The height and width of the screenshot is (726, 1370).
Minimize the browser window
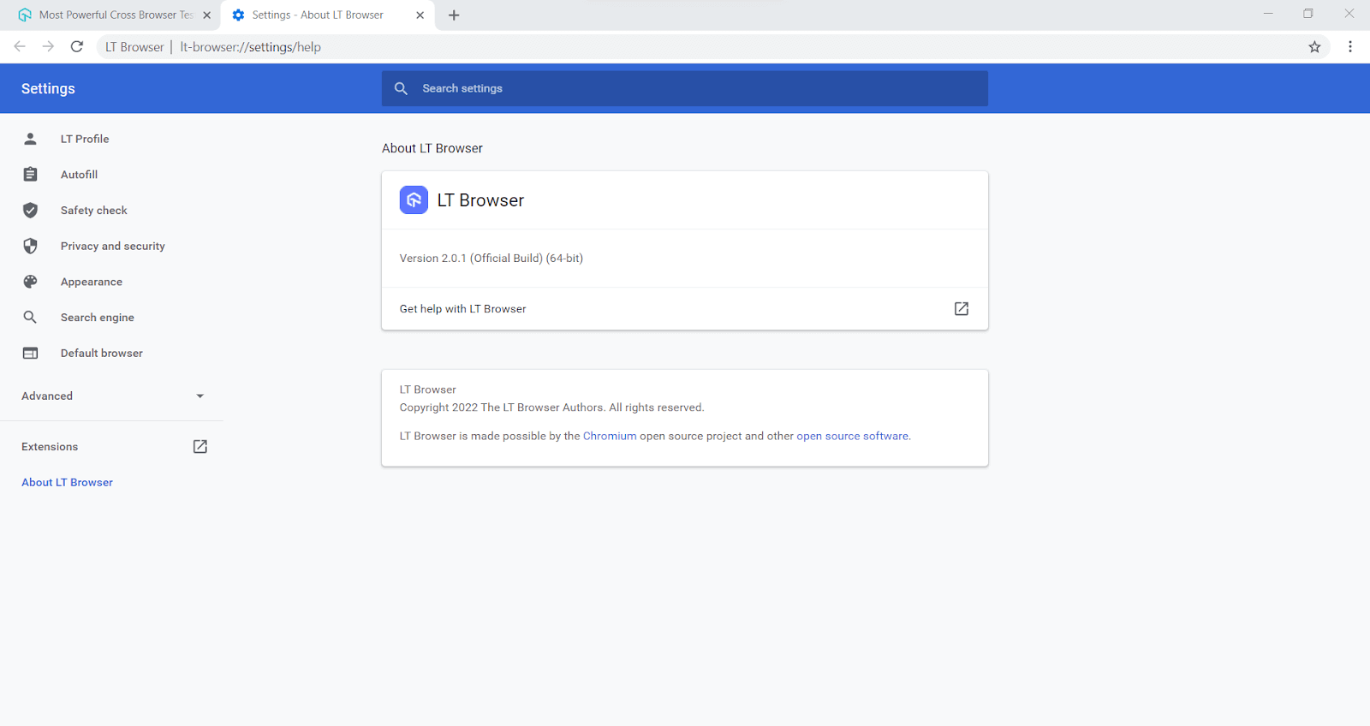pos(1268,14)
